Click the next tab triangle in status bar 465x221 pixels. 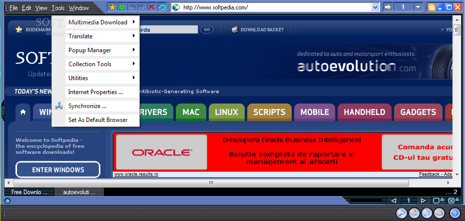pos(423,201)
